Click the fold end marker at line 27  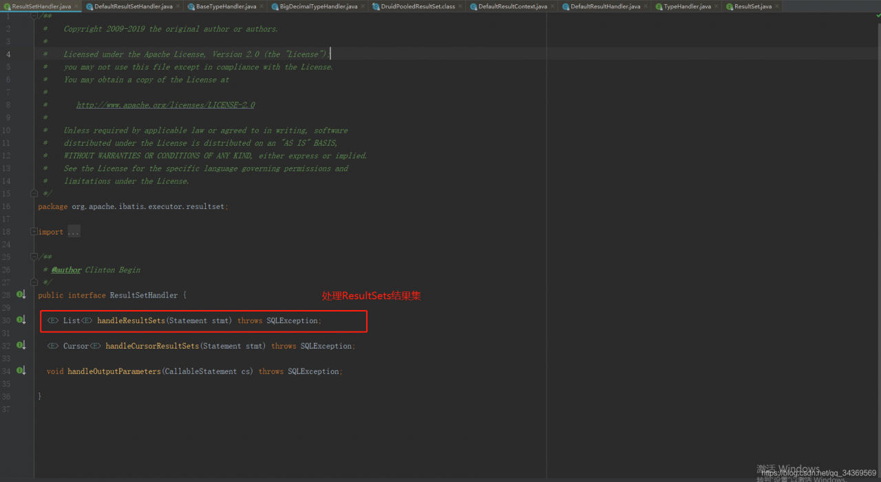[34, 283]
